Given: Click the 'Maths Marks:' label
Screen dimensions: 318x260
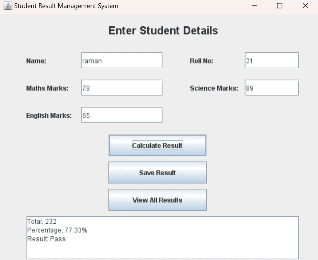Looking at the screenshot, I should pos(47,88).
